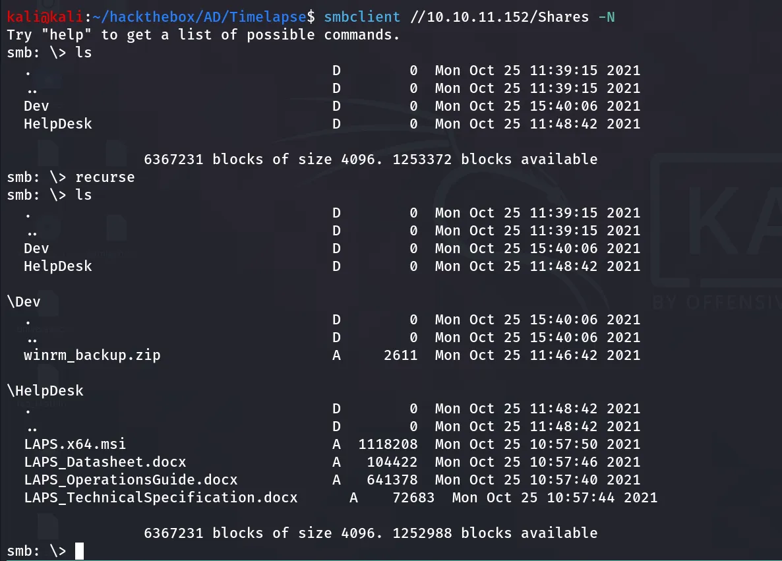The width and height of the screenshot is (782, 561).
Task: Click the recurse command text
Action: point(105,177)
